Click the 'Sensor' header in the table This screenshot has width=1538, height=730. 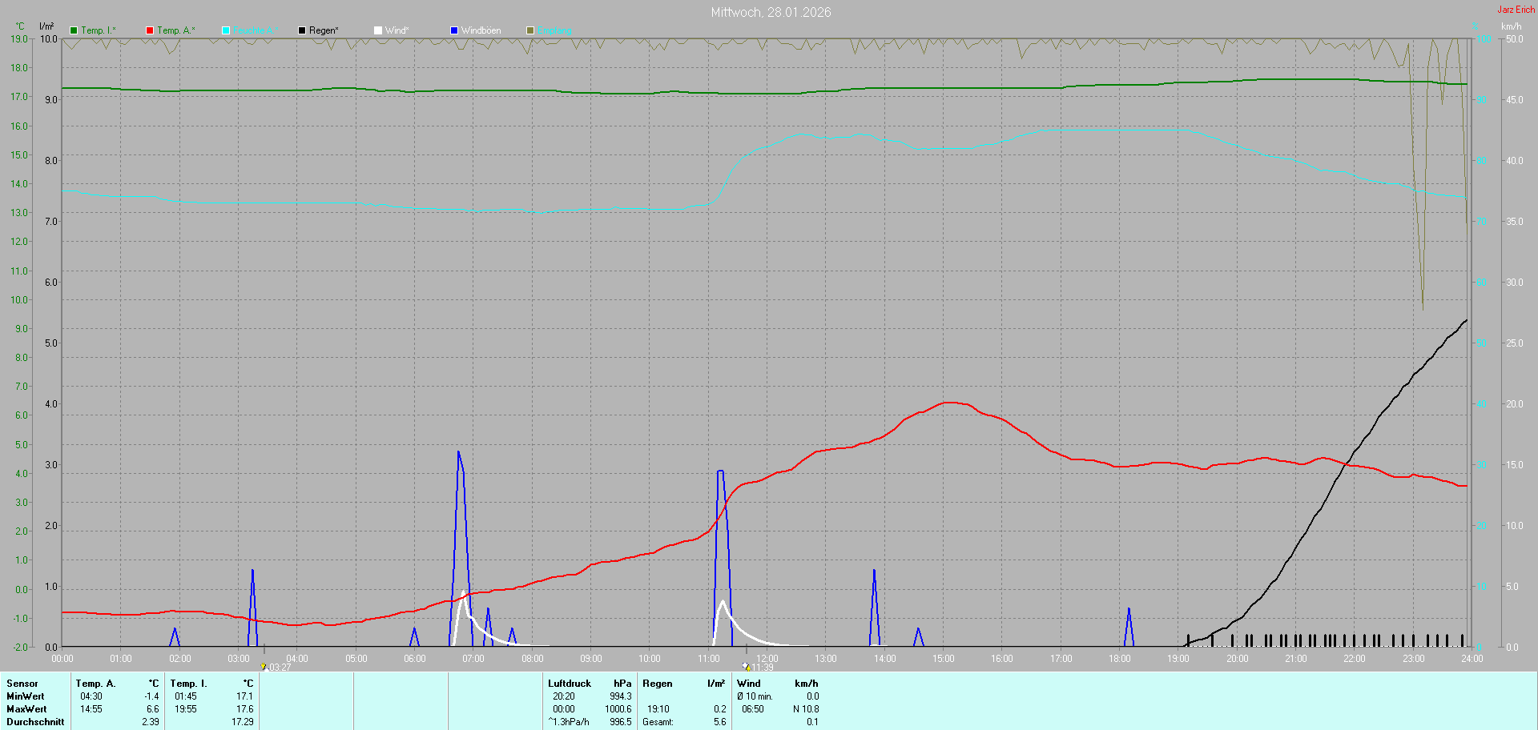tap(22, 684)
